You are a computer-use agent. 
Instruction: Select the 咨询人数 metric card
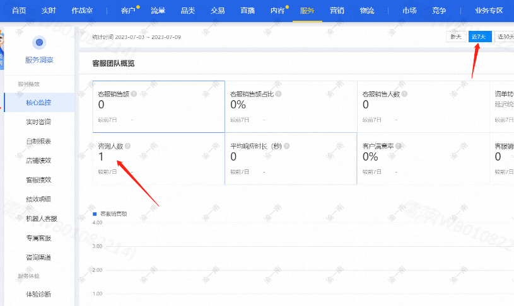tap(159, 159)
